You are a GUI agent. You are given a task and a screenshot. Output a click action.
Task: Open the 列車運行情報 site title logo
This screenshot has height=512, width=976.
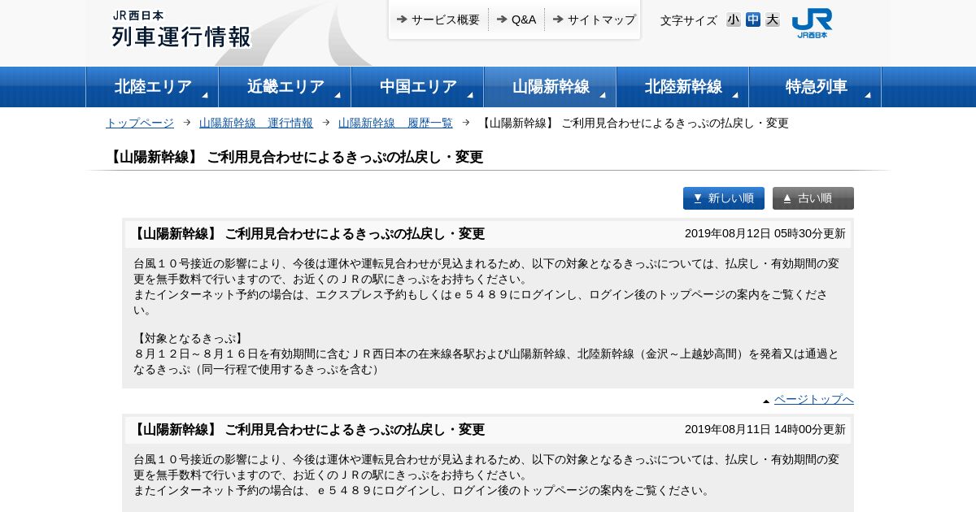181,29
